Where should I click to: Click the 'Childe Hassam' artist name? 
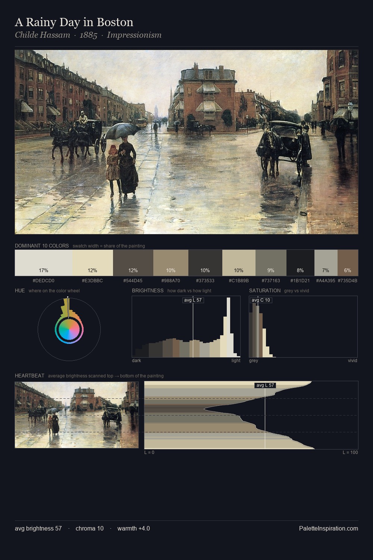[x=43, y=35]
